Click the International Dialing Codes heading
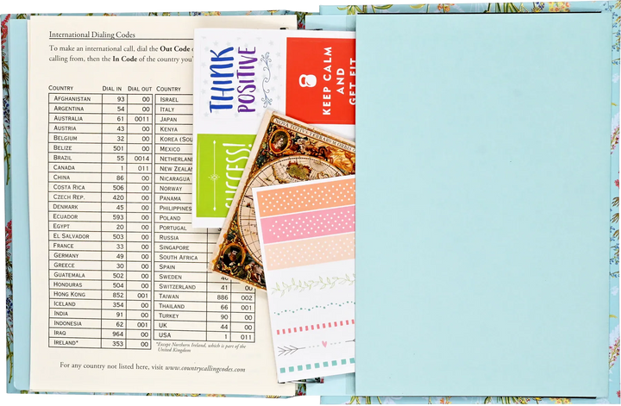Screen dimensions: 621x406 tap(92, 34)
